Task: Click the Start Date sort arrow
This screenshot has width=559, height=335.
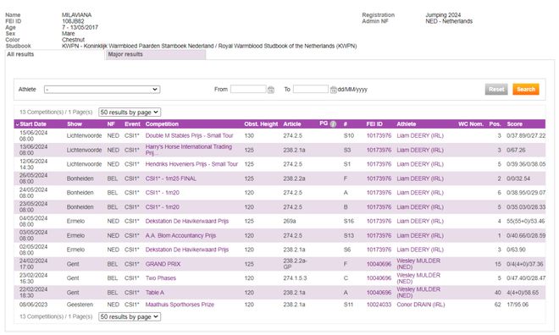Action: [17, 124]
